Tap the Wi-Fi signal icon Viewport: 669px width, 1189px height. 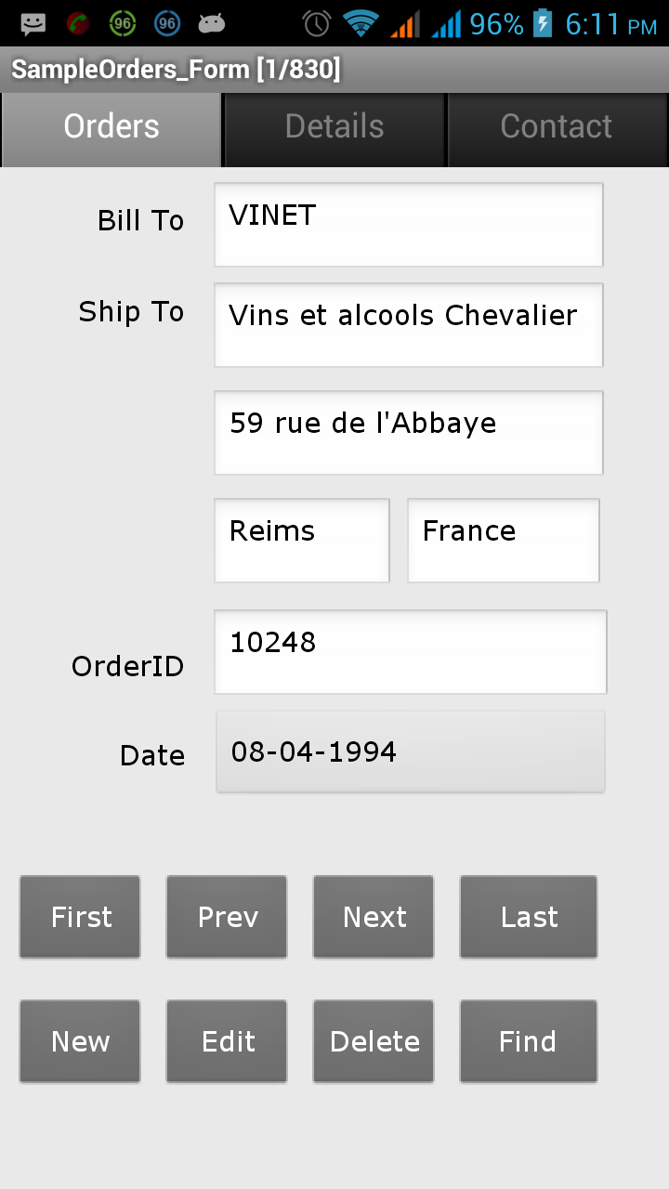click(x=360, y=23)
